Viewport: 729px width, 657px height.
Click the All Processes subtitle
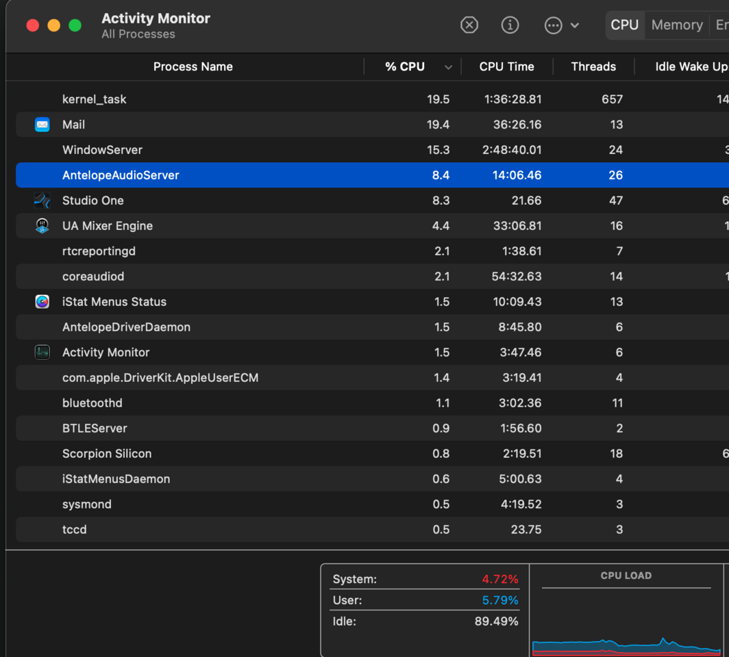tap(138, 34)
